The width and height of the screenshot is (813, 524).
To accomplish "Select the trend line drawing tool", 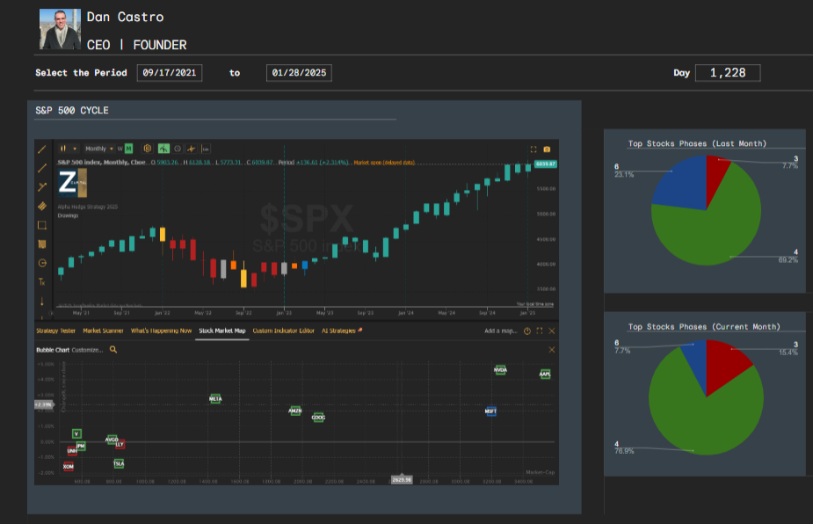I will 42,149.
